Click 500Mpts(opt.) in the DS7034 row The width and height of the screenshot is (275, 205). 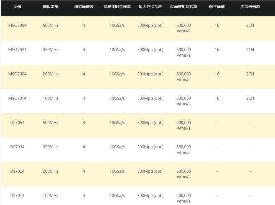pyautogui.click(x=150, y=147)
